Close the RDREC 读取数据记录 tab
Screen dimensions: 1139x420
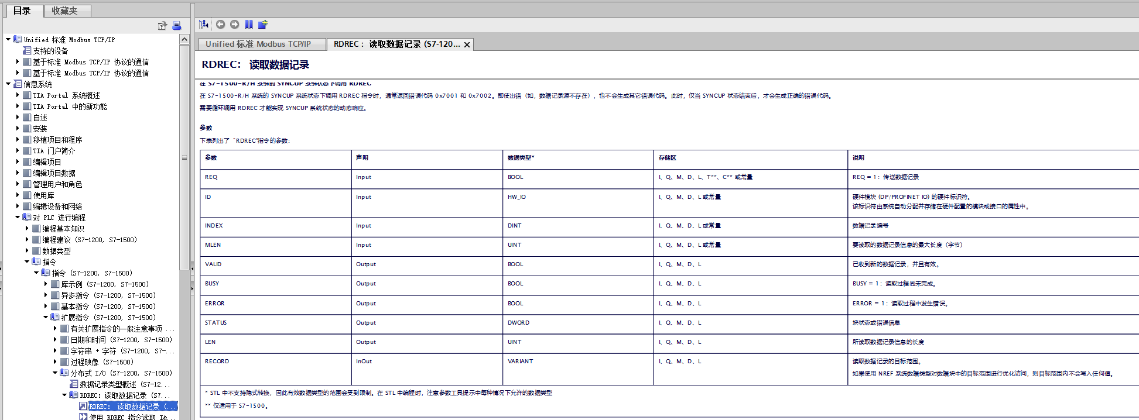[467, 44]
